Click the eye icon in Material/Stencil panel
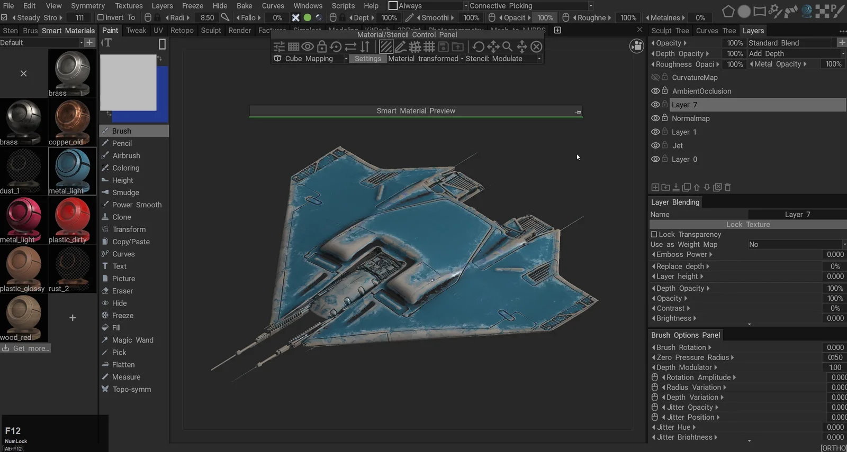 (x=307, y=47)
